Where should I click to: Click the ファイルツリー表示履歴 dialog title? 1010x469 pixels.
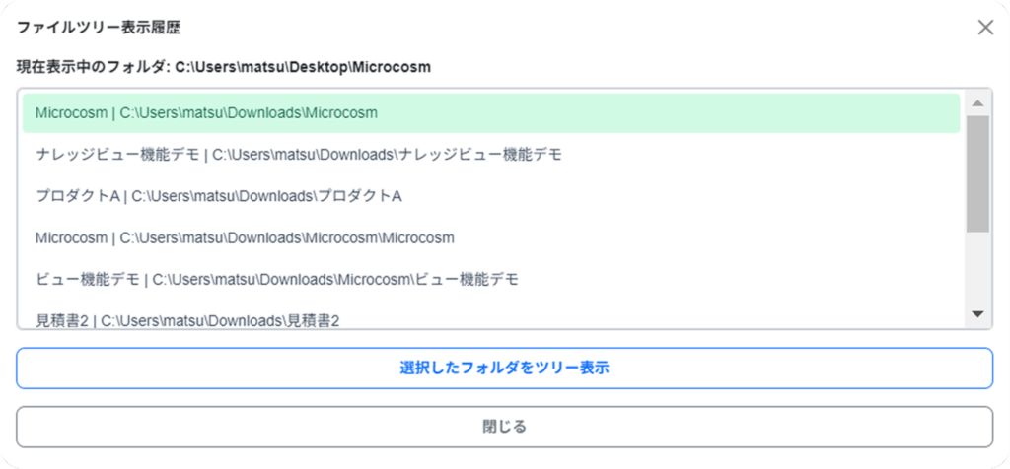pos(98,28)
